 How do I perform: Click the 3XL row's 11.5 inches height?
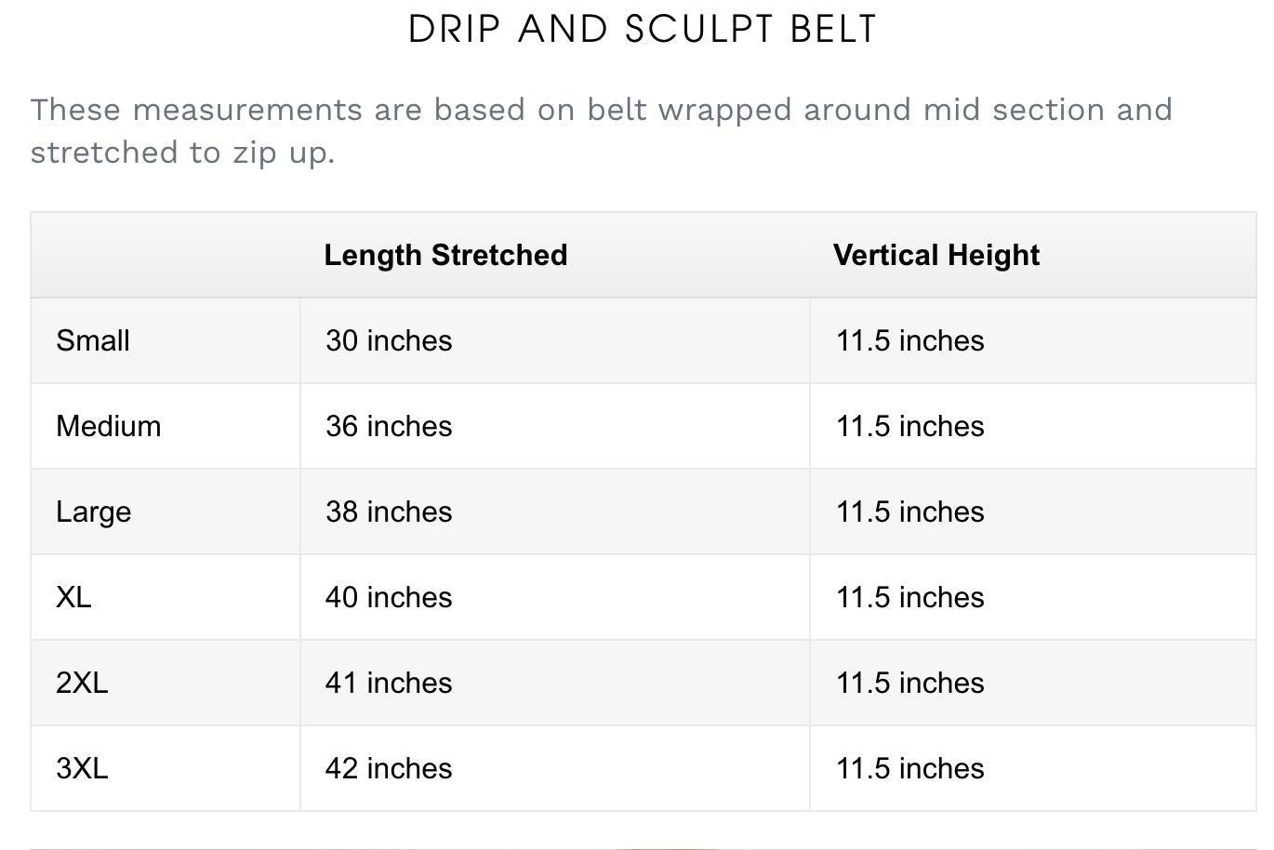pyautogui.click(x=909, y=768)
